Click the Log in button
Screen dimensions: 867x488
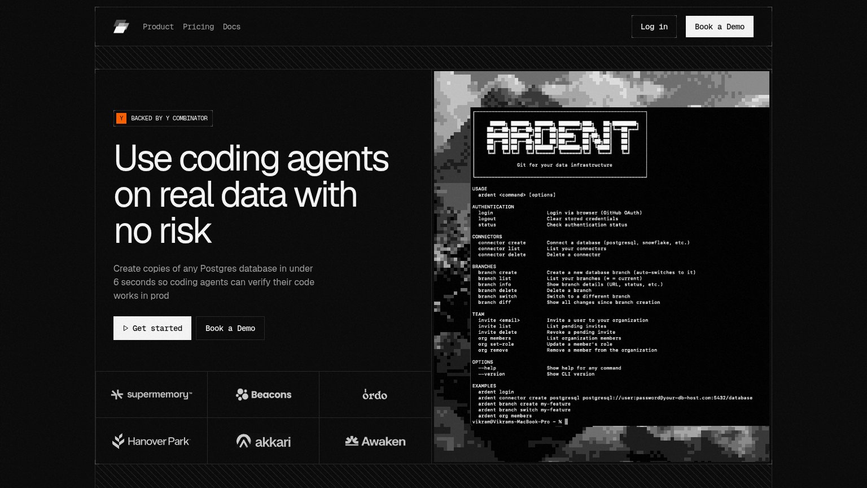point(654,27)
